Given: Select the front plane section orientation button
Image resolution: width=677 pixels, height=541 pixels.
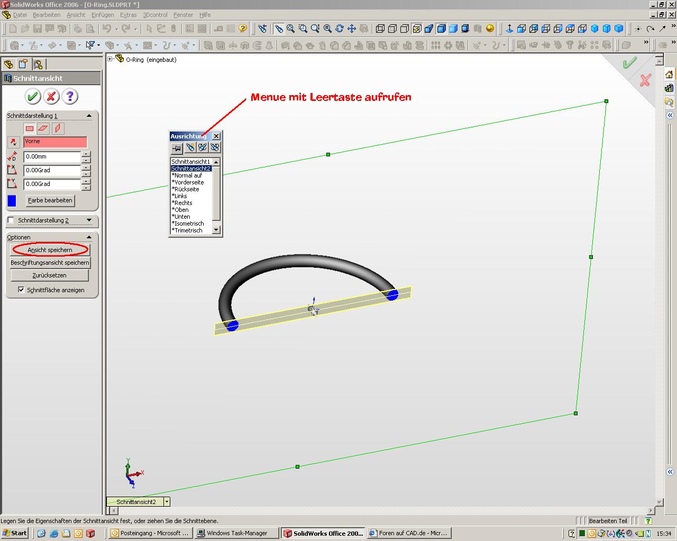Looking at the screenshot, I should [30, 128].
